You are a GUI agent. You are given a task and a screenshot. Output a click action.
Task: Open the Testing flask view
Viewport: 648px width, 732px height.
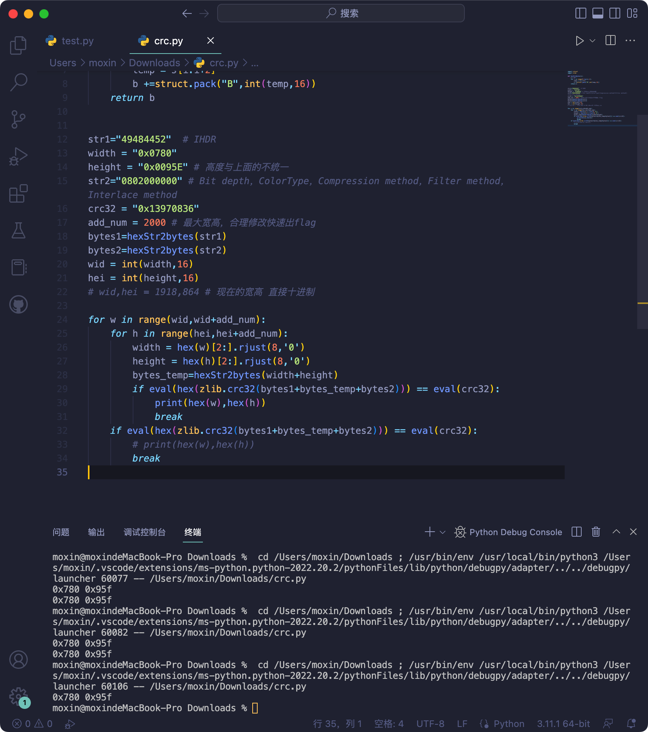coord(18,230)
